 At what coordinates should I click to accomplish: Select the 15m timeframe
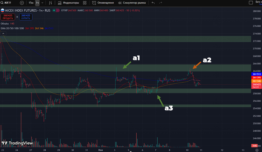31,3
